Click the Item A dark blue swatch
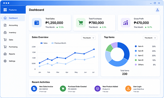This screenshot has height=98, width=164. tap(136, 46)
